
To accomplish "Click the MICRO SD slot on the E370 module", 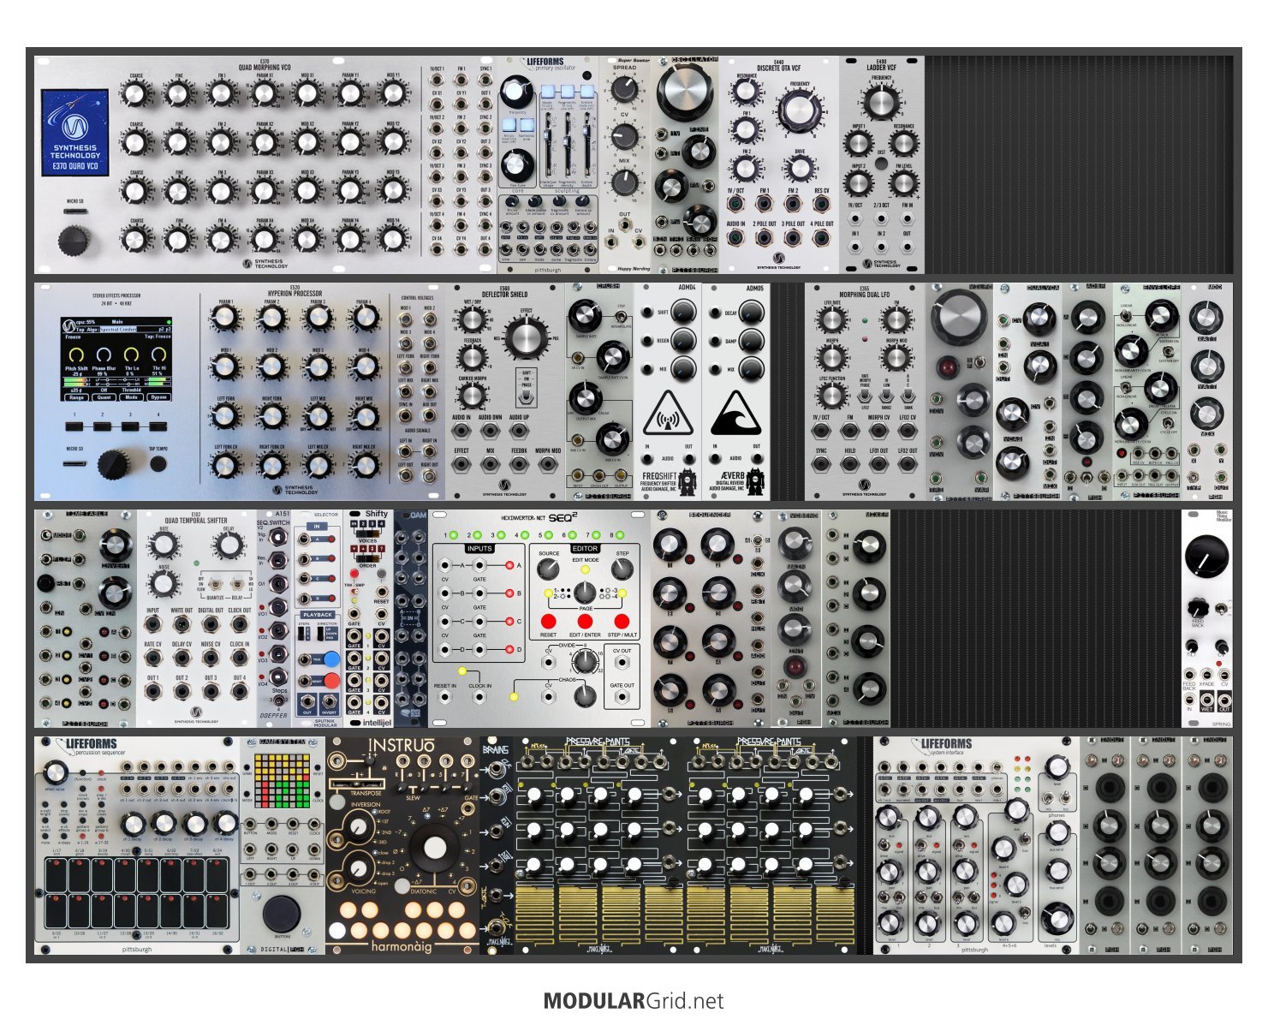I will point(75,211).
